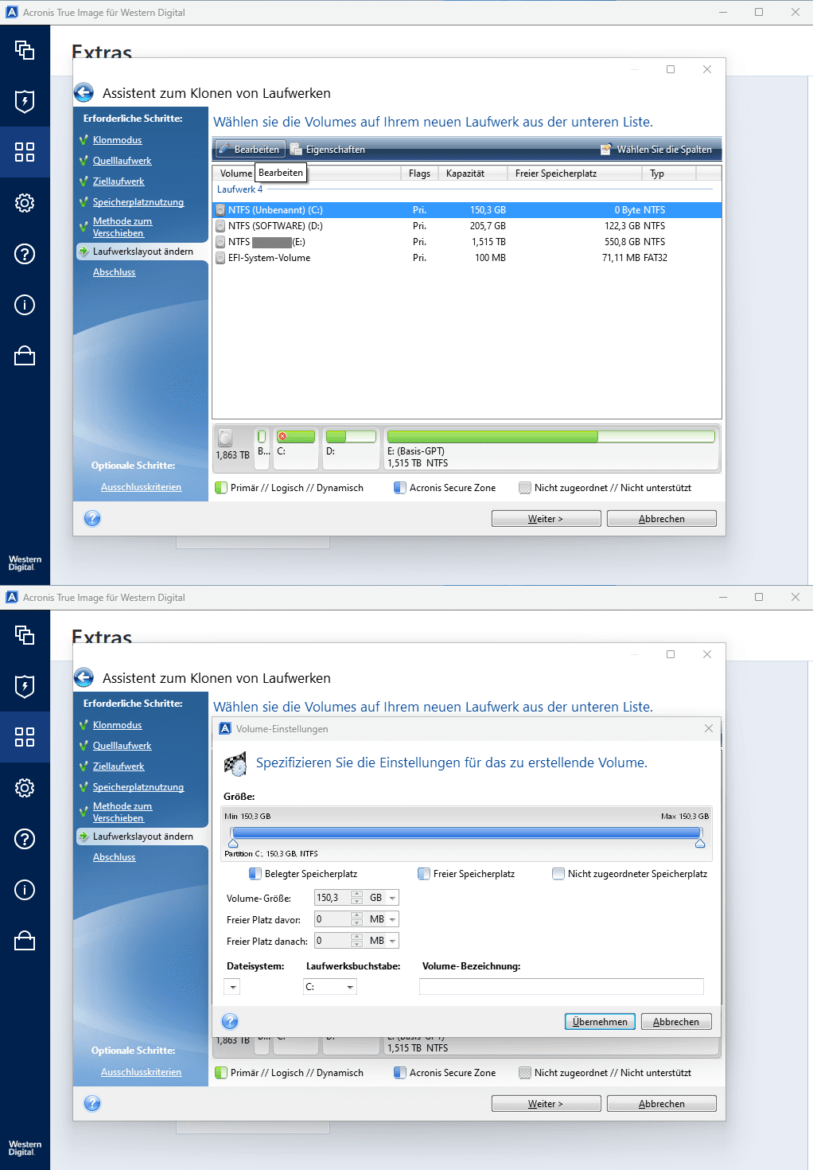Click the Volume-Größe stepper arrows

pos(357,898)
